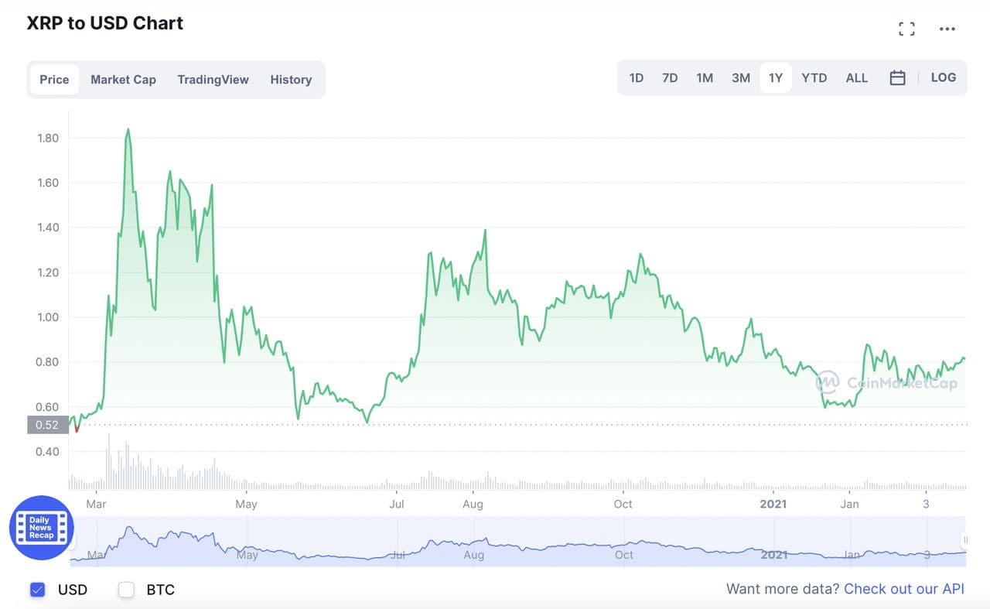The height and width of the screenshot is (609, 990).
Task: Enable the BTC currency checkbox
Action: [126, 590]
